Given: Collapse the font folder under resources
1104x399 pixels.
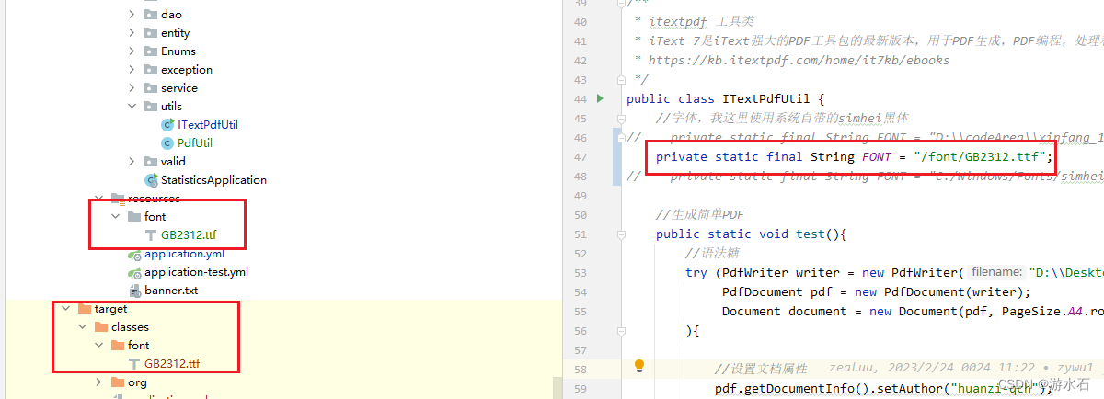Looking at the screenshot, I should click(x=115, y=217).
